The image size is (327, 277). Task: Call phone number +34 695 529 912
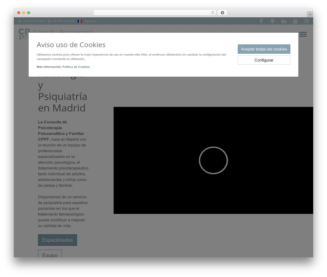(63, 21)
